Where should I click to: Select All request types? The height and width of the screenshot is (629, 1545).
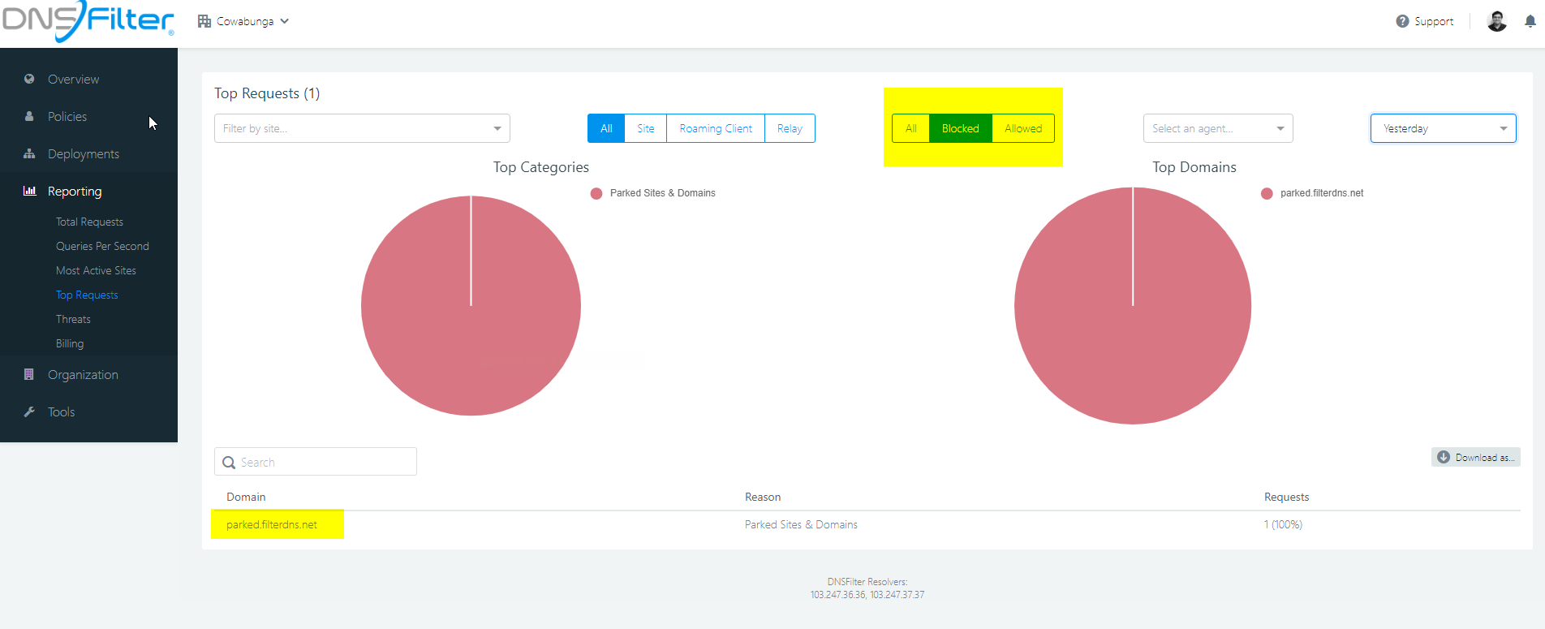[910, 128]
